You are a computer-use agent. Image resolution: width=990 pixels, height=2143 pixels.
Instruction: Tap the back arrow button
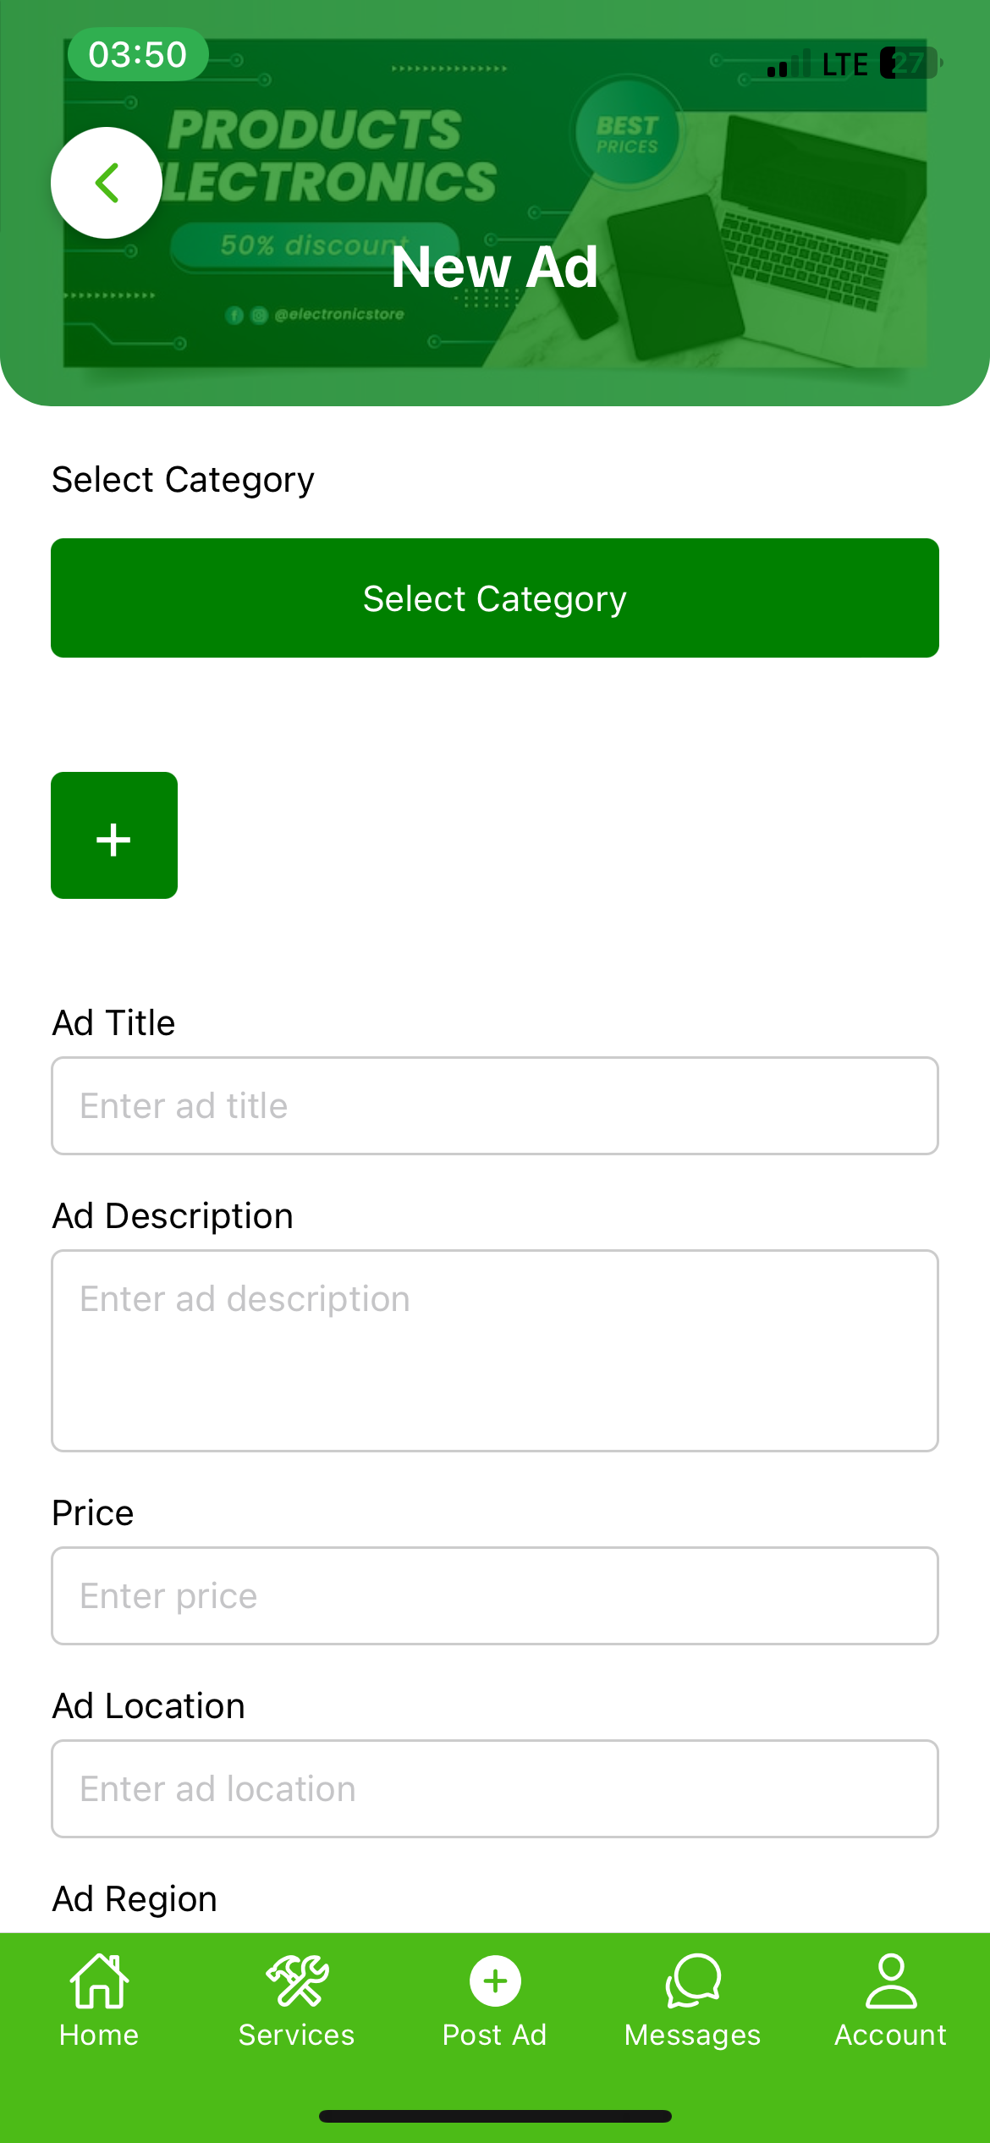(x=107, y=183)
